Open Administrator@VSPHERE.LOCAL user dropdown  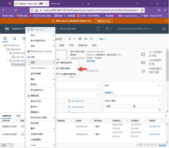(135, 29)
